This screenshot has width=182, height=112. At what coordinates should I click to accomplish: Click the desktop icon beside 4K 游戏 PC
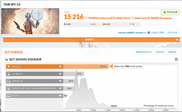(x=9, y=74)
